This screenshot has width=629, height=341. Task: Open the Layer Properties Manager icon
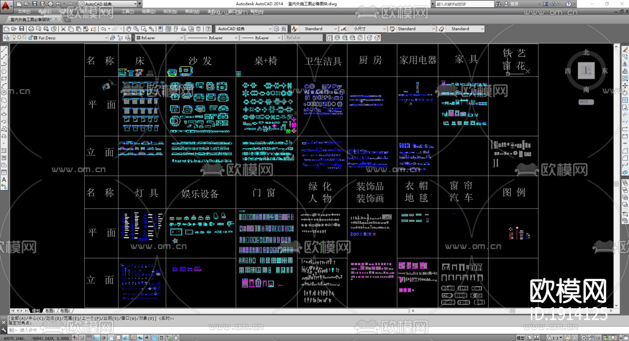6,38
